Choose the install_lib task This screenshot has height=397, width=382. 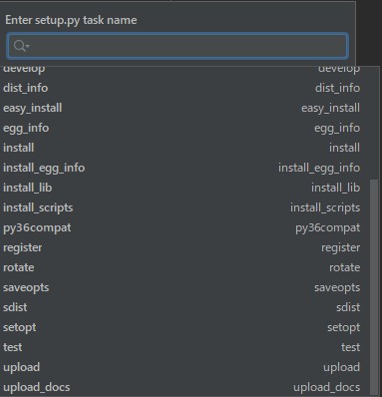(185, 188)
